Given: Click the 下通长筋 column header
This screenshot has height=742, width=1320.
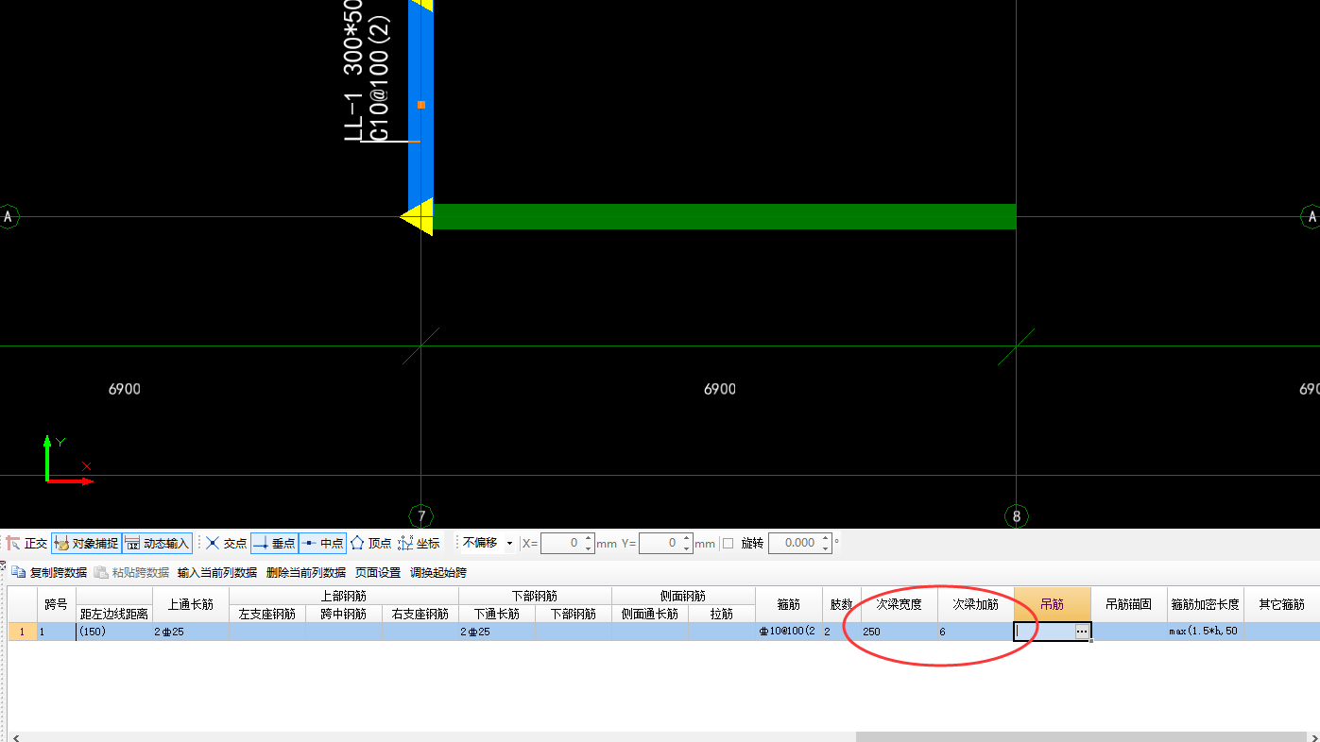Looking at the screenshot, I should tap(497, 614).
